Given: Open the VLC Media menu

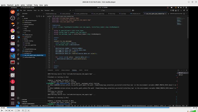Looking at the screenshot, I should [x=3, y=5].
